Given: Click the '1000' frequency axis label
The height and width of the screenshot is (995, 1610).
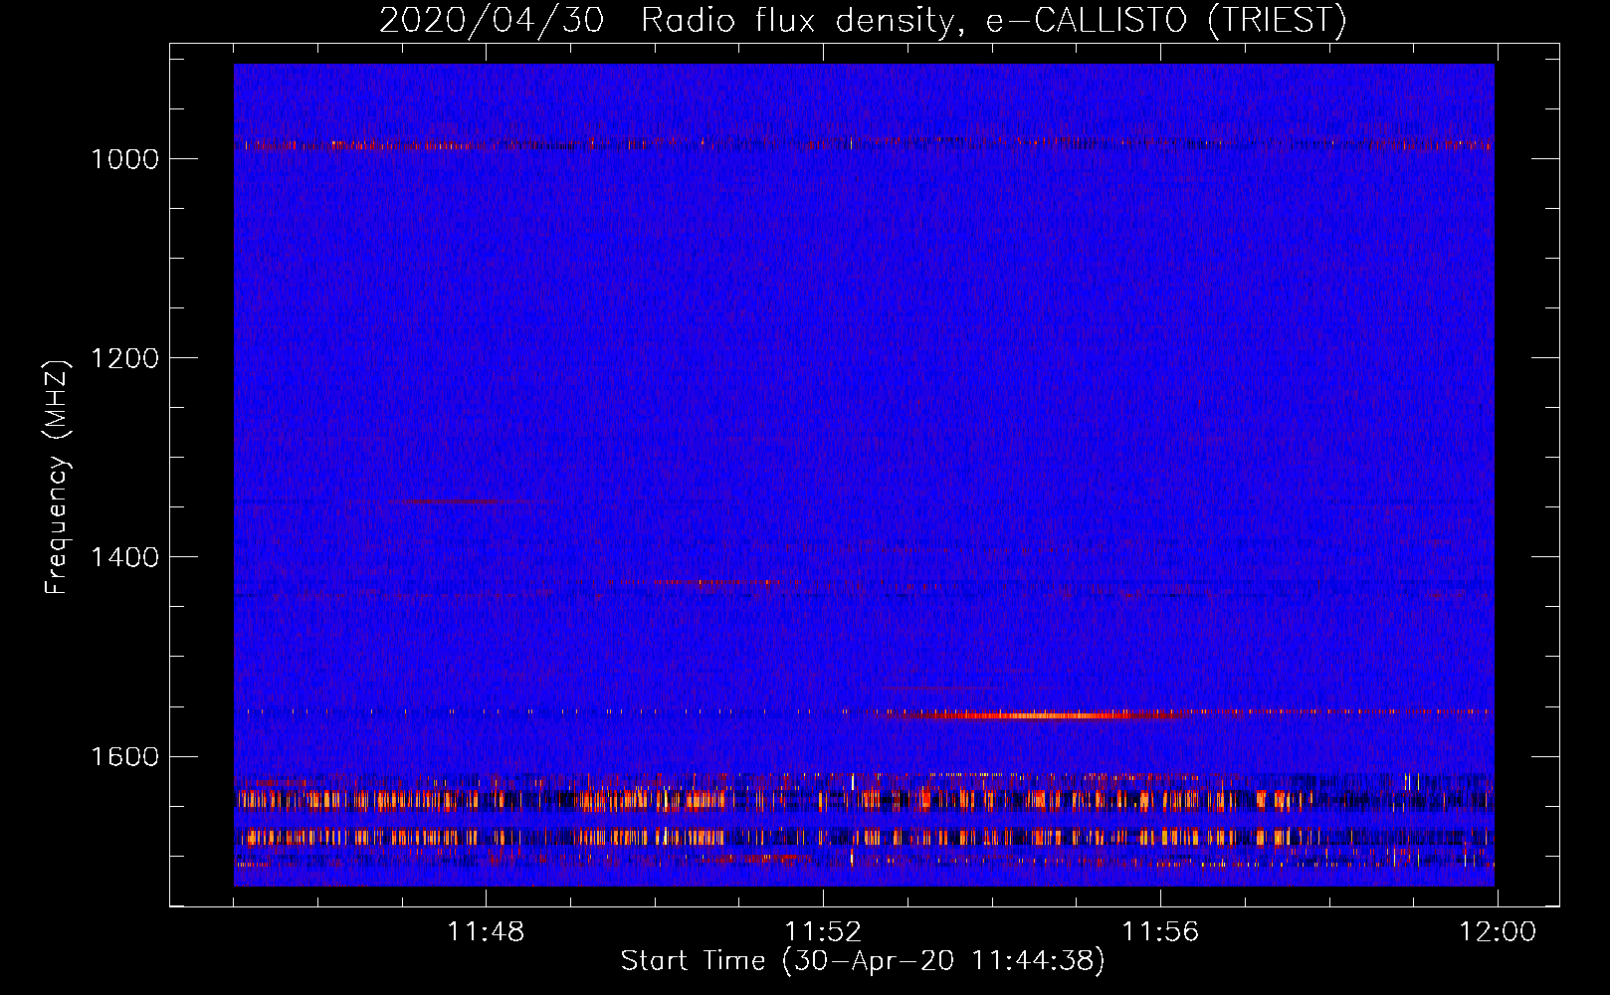Looking at the screenshot, I should click(x=124, y=159).
